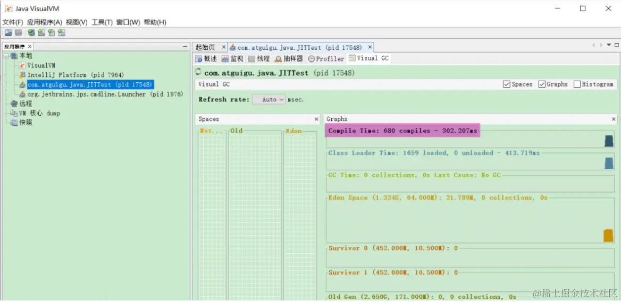This screenshot has width=621, height=302.
Task: Click the 快照 snapshots icon
Action: 14,123
